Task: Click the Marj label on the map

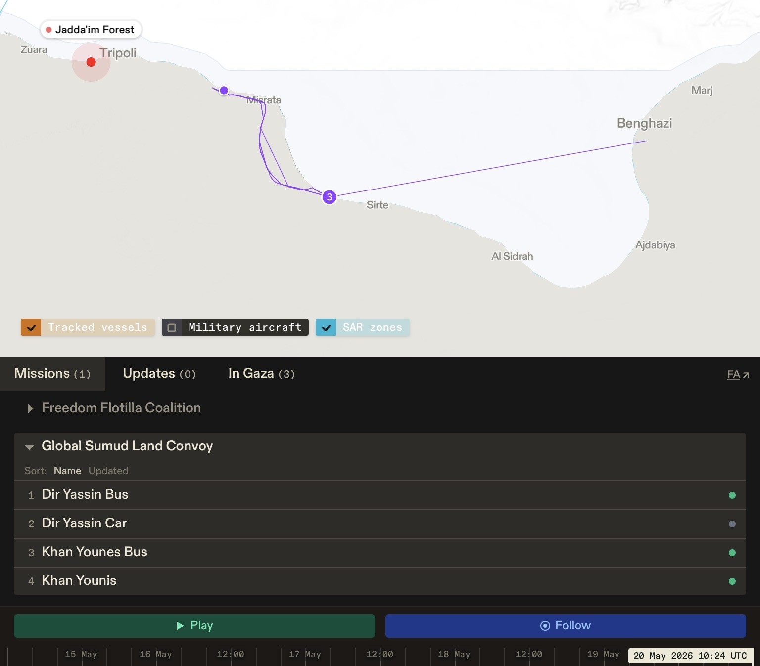Action: tap(702, 90)
